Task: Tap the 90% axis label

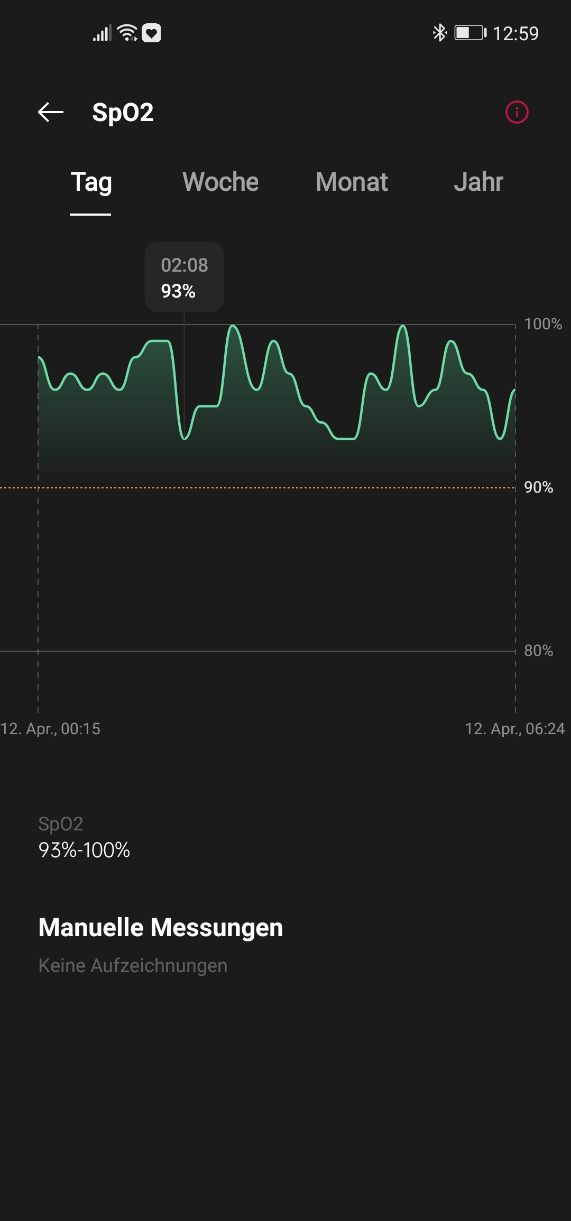Action: point(538,487)
